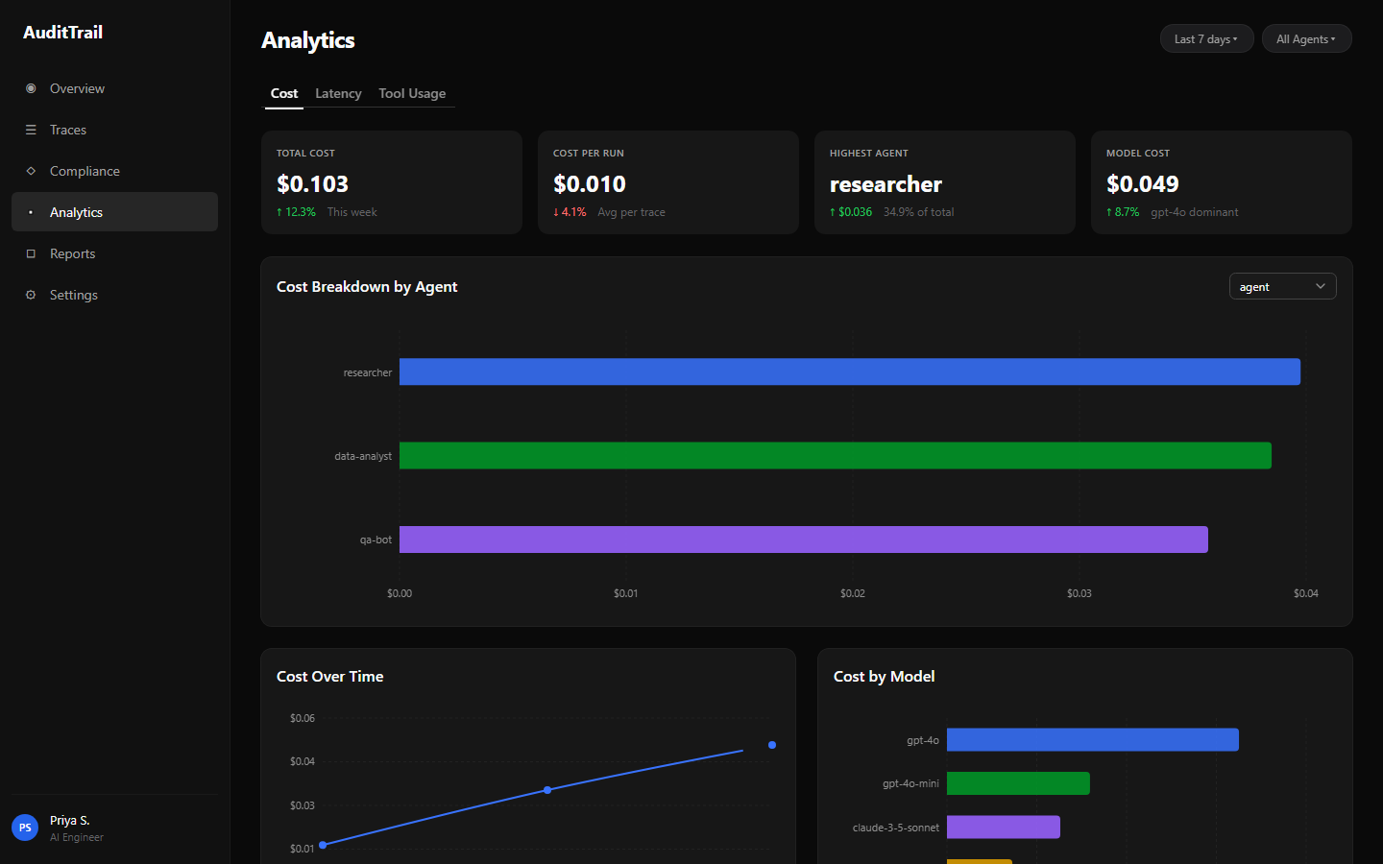The image size is (1383, 864).
Task: Open the Last 7 days dropdown
Action: point(1206,39)
